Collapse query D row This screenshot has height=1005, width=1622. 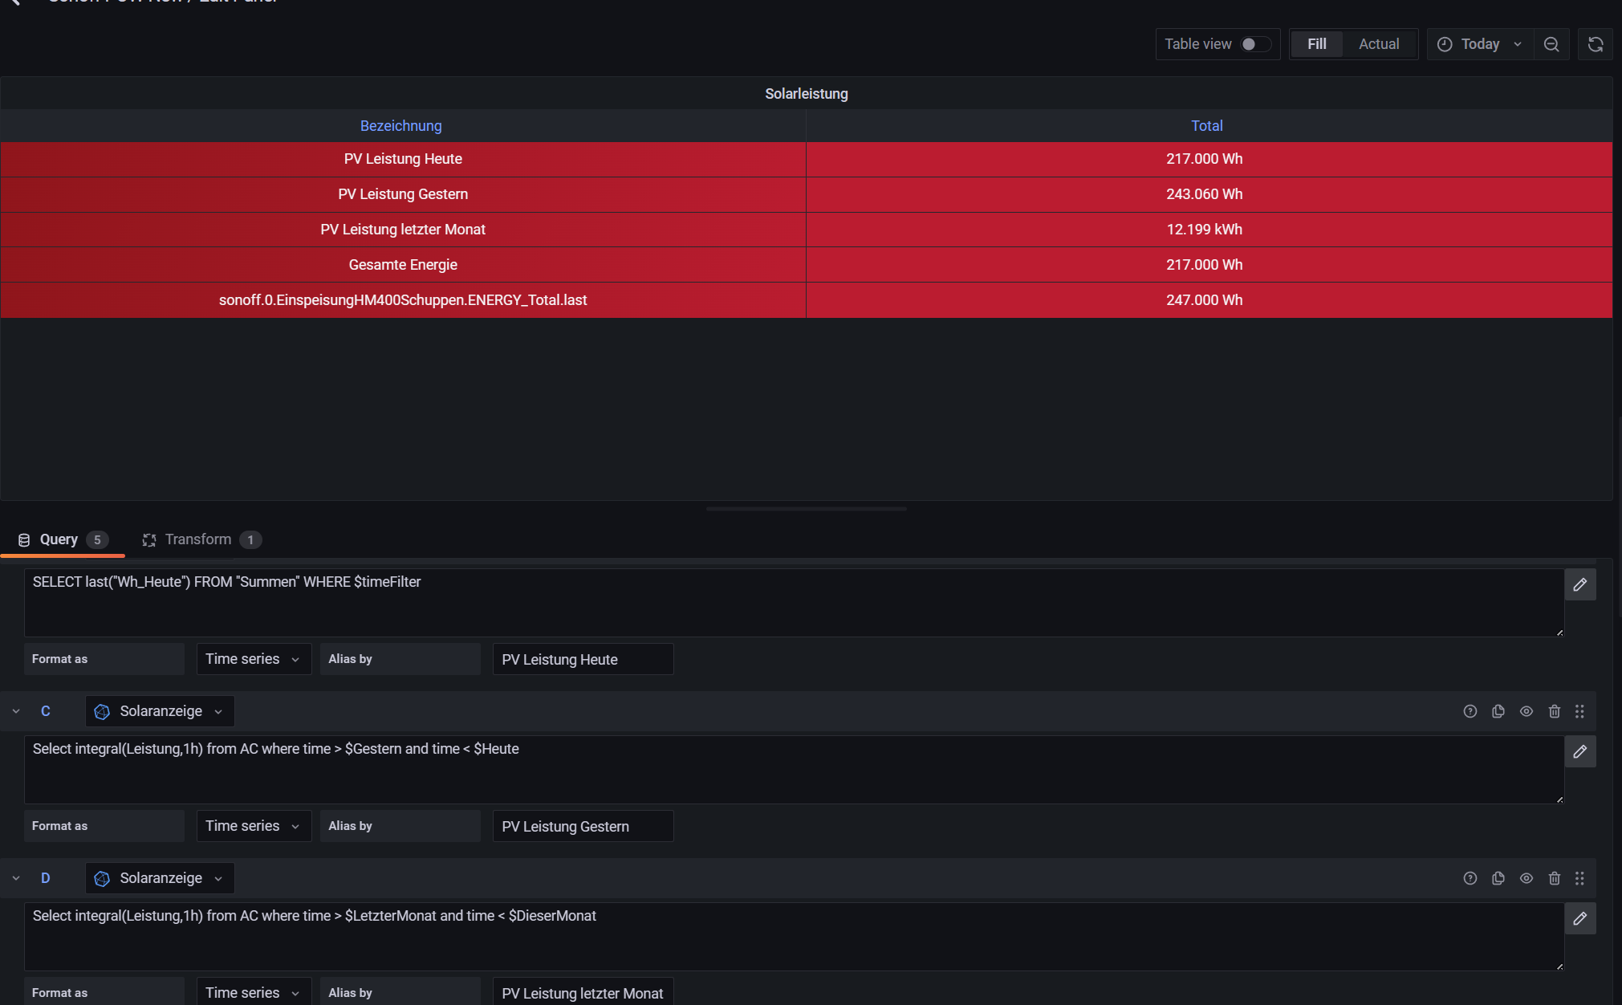pyautogui.click(x=16, y=878)
